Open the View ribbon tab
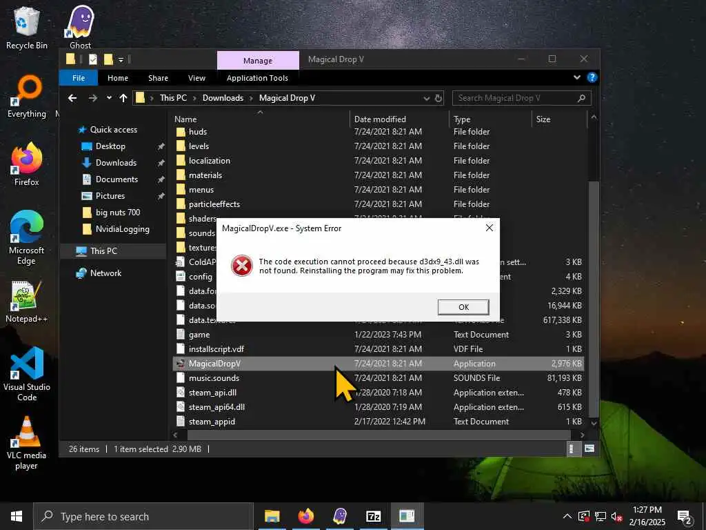 click(196, 78)
